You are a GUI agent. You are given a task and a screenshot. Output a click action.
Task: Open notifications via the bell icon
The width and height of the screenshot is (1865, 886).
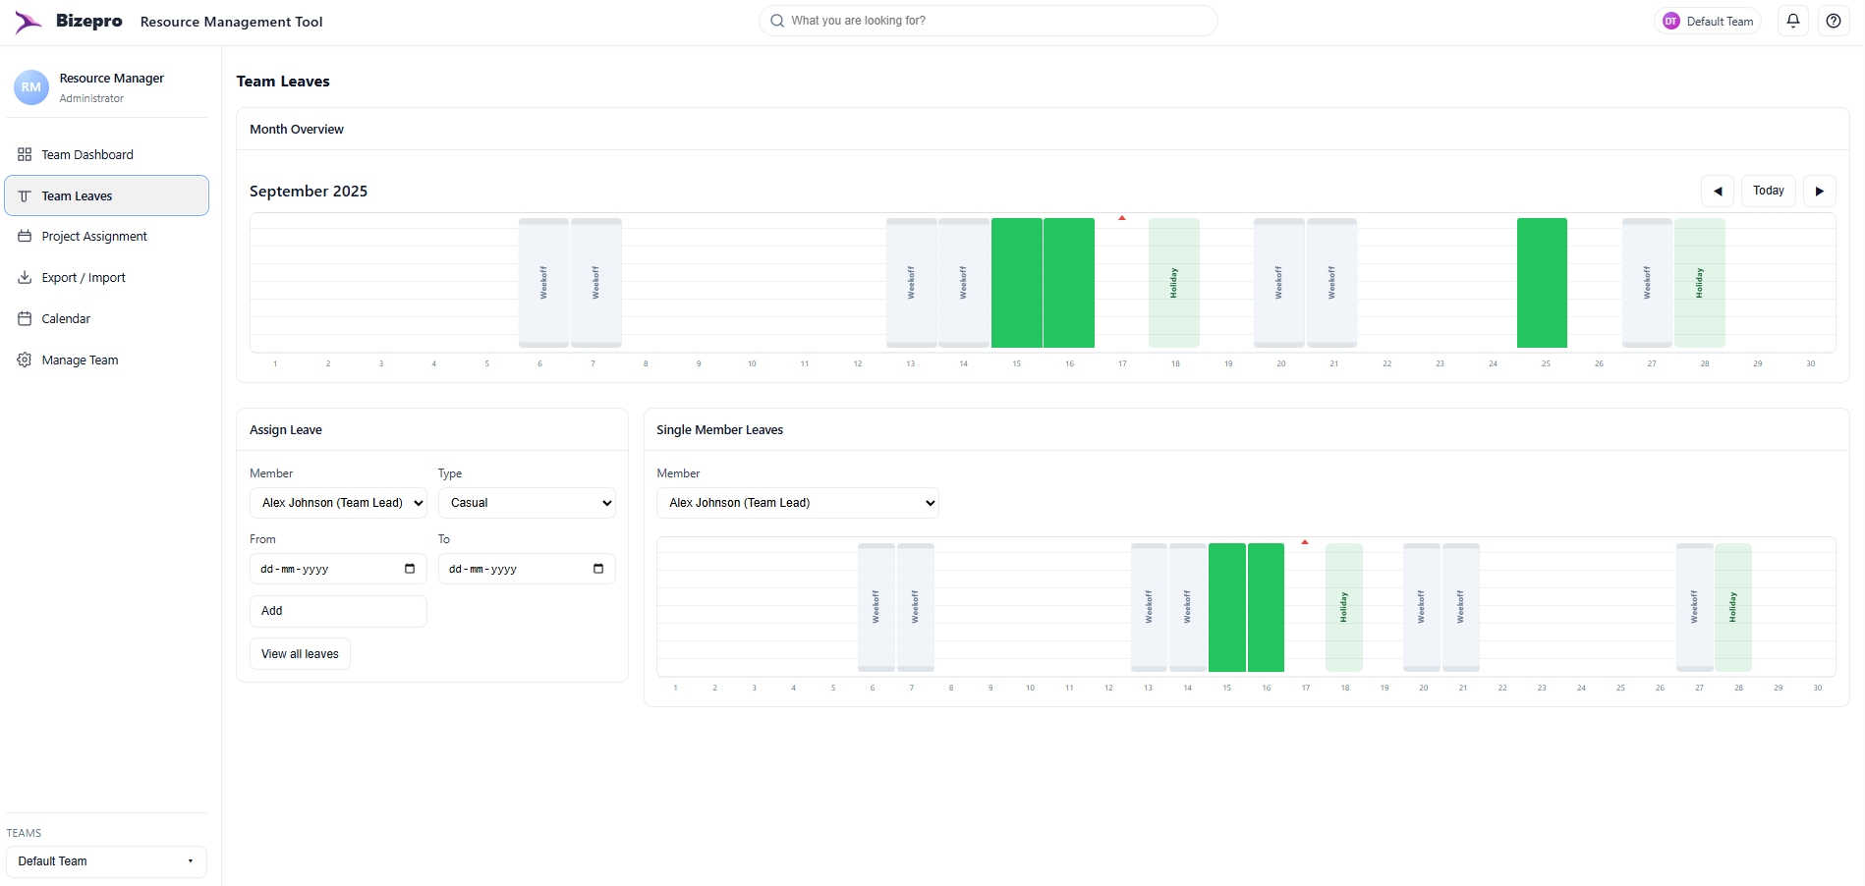1792,20
